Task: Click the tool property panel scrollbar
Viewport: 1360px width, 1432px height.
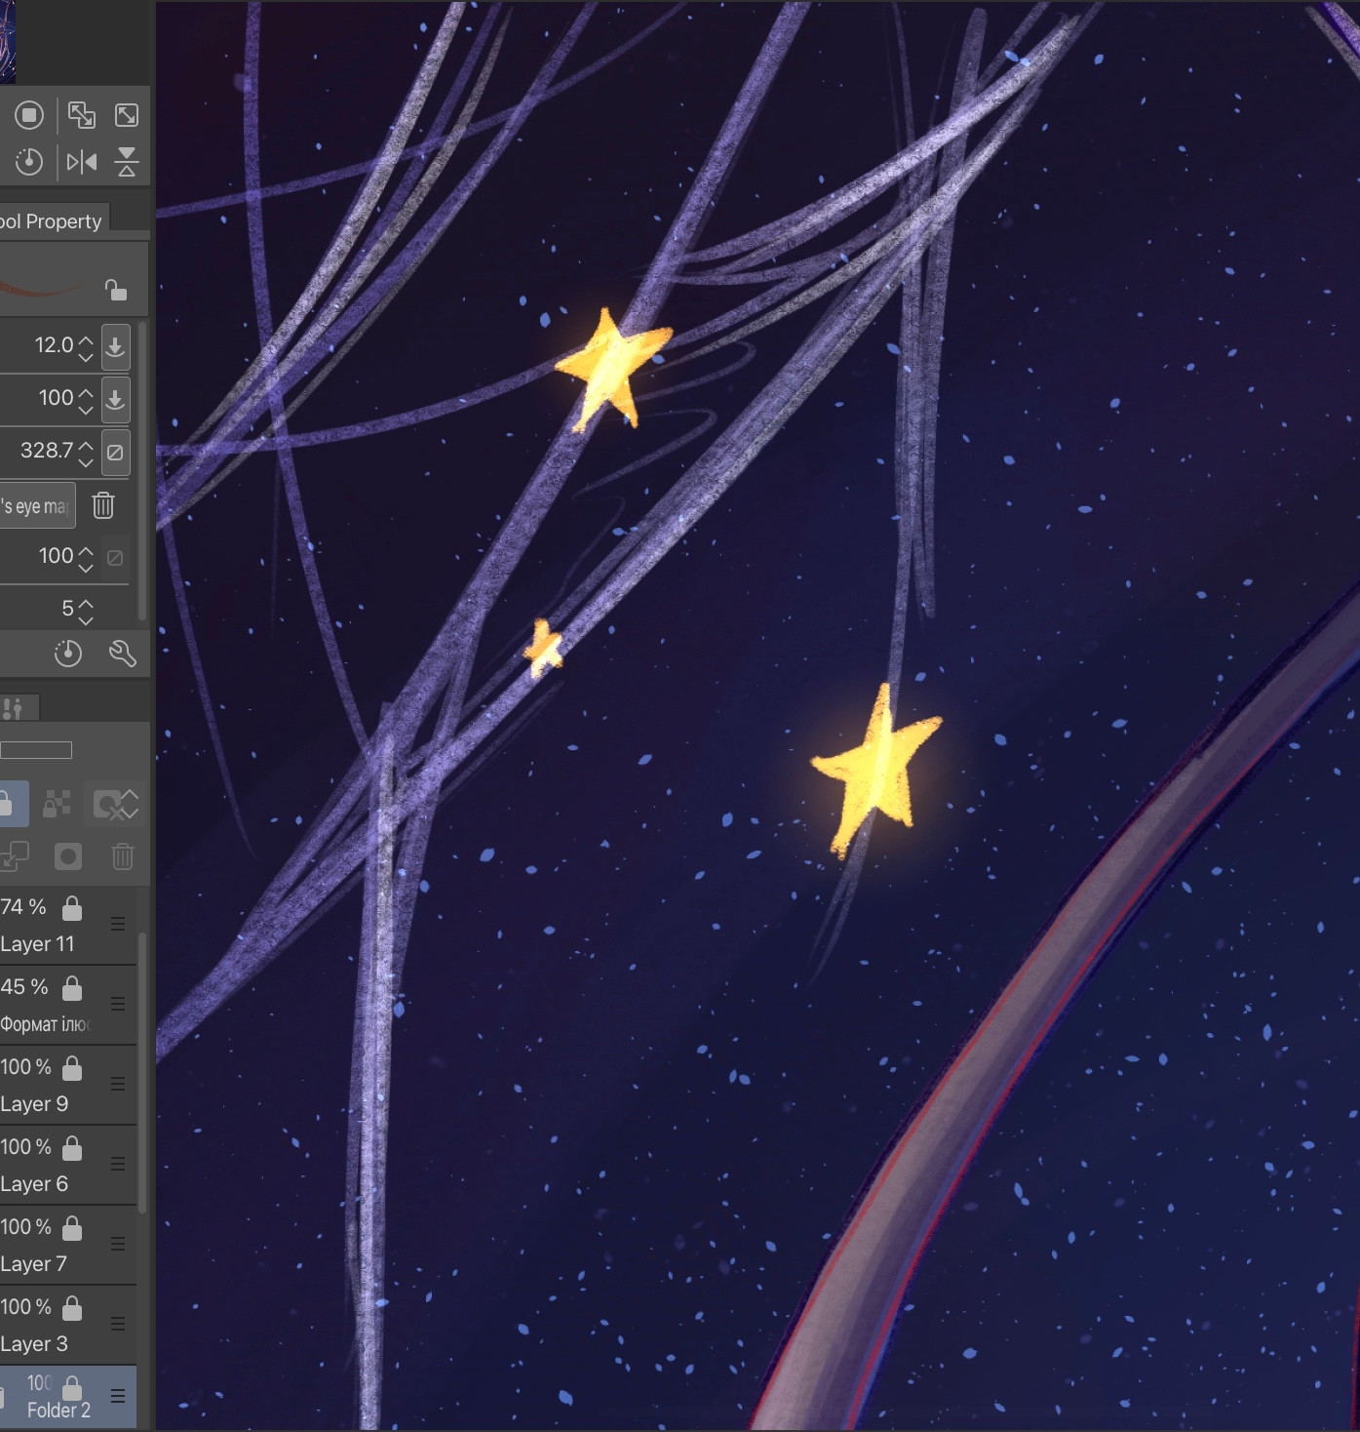Action: tap(142, 470)
